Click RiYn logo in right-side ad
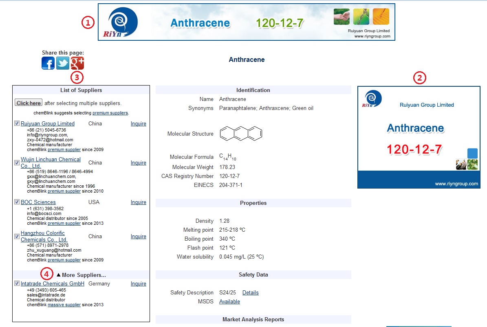Screen dimensions: 487x327 (x=371, y=99)
